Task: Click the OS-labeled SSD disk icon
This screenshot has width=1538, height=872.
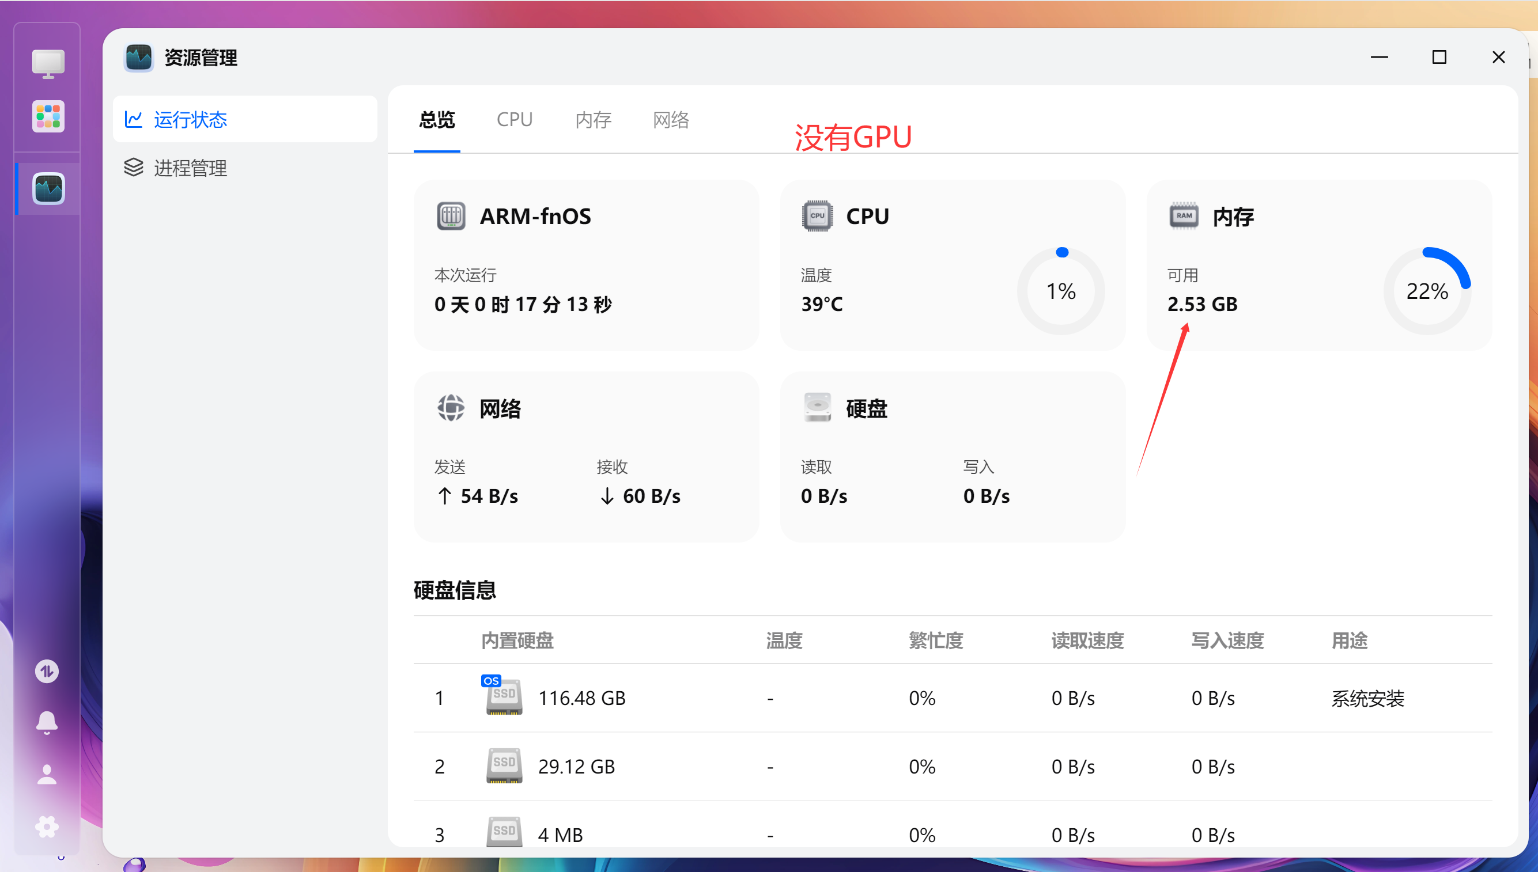Action: point(503,697)
